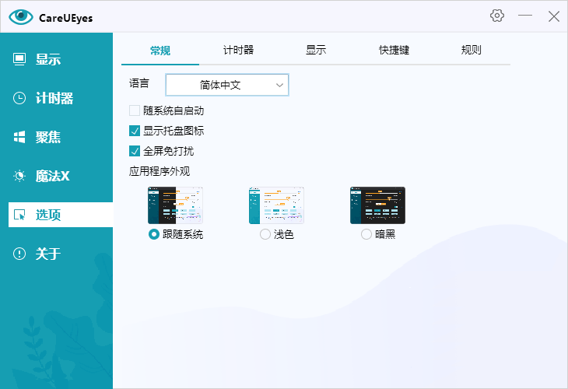Open settings via the gear icon
Screen dimensions: 568x389
pyautogui.click(x=497, y=16)
